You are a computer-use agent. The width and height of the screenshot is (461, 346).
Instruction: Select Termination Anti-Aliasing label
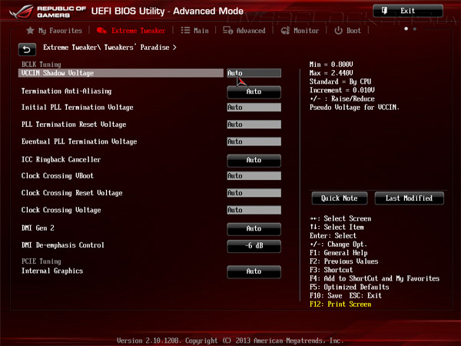(66, 91)
